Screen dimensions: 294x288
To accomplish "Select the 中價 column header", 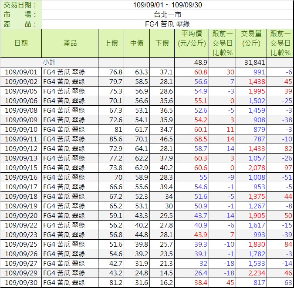I will pos(137,43).
